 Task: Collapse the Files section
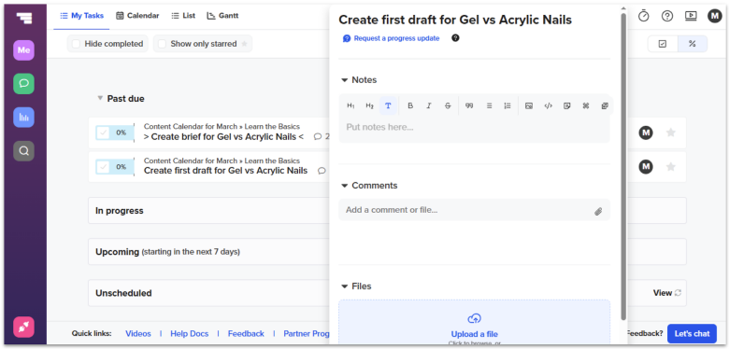[345, 286]
